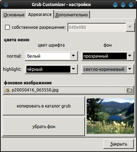Click the цвета меню heading
Viewport: 137px width, 152px height.
tap(17, 40)
